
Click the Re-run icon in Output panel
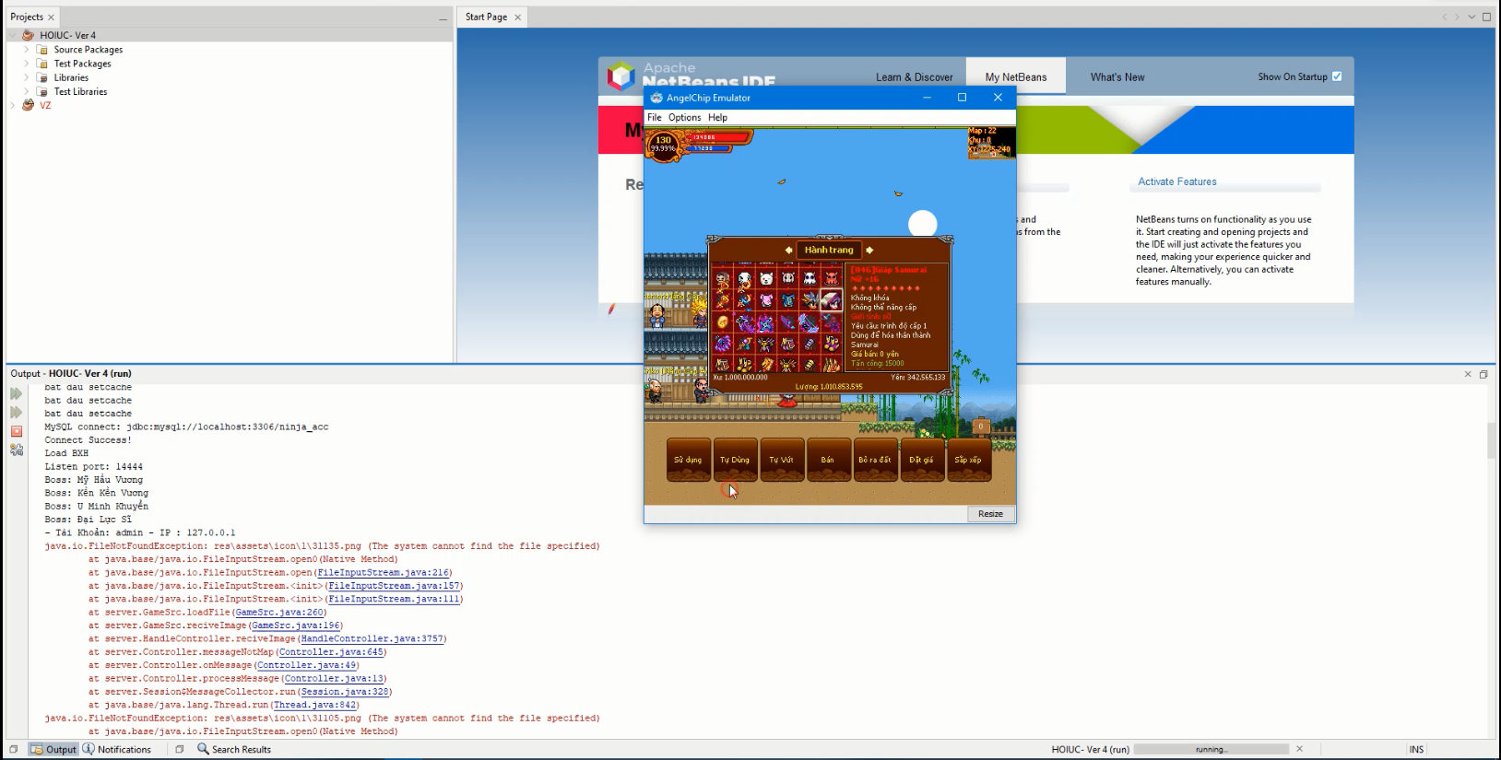pos(16,393)
